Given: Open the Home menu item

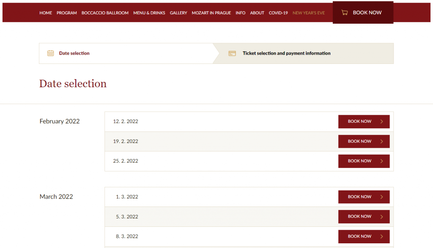Looking at the screenshot, I should coord(46,13).
